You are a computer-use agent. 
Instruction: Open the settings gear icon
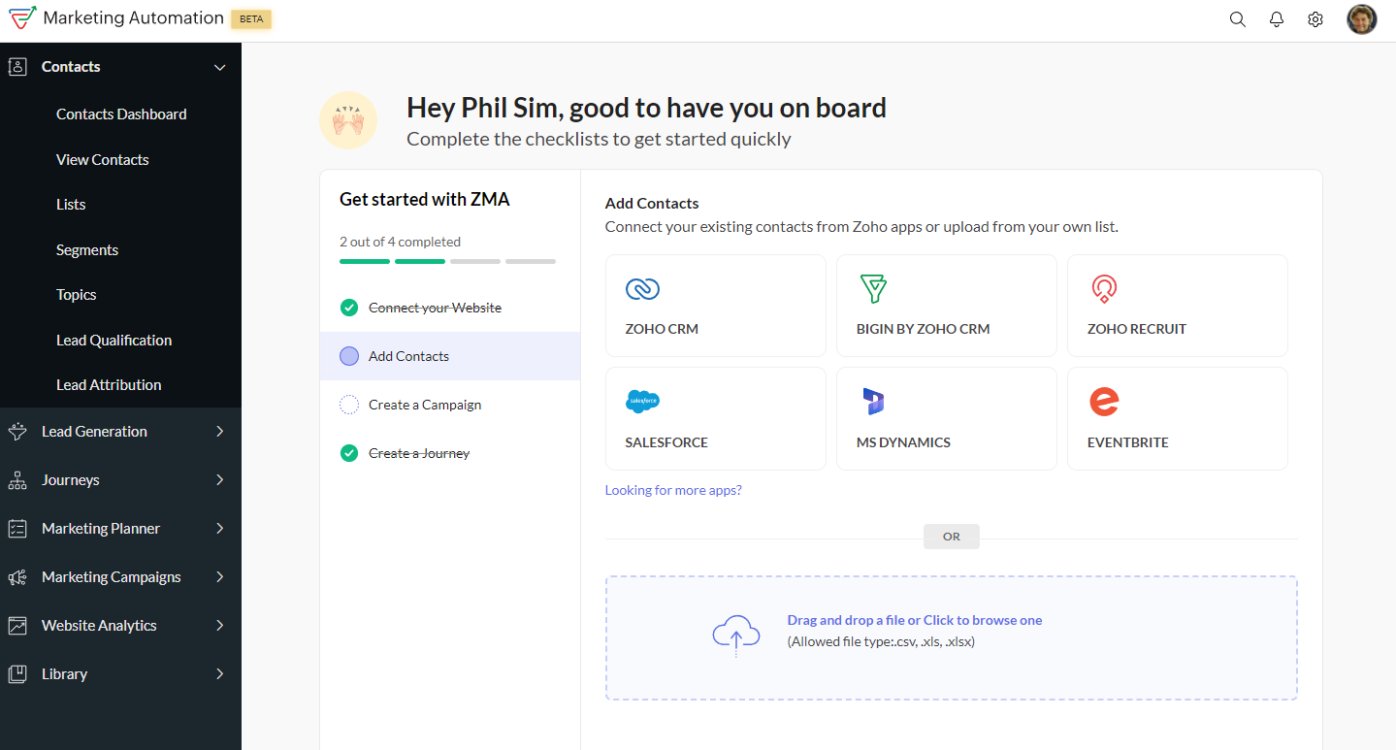point(1315,19)
